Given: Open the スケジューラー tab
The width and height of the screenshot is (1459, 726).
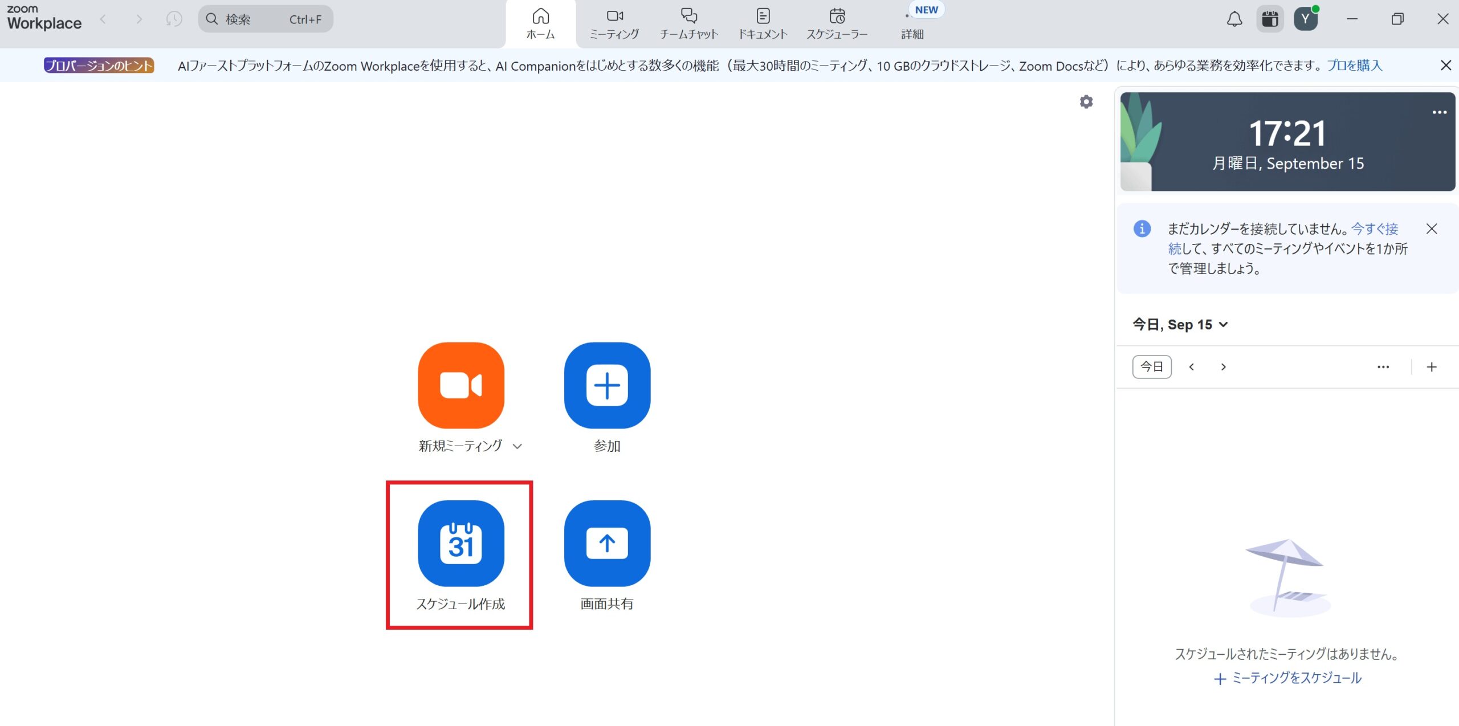Looking at the screenshot, I should tap(837, 24).
